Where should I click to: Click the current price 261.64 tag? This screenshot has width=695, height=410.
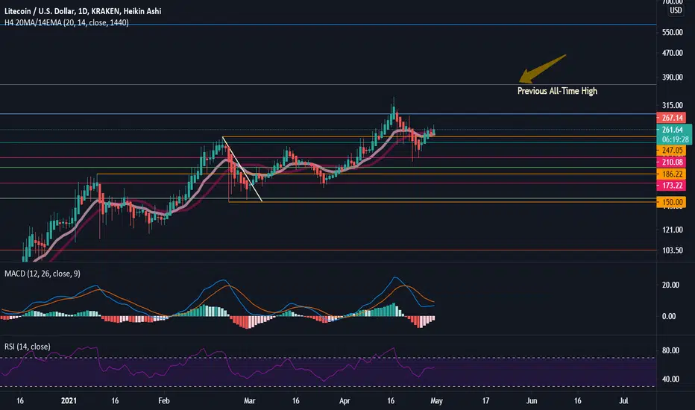click(673, 130)
